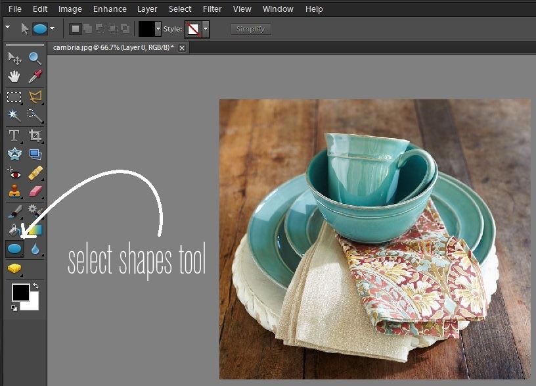Viewport: 536px width, 386px height.
Task: Open the Style picker dropdown arrow
Action: pos(206,29)
